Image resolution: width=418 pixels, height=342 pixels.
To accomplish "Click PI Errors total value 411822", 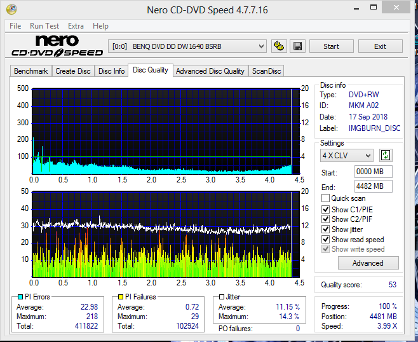I will [x=86, y=326].
